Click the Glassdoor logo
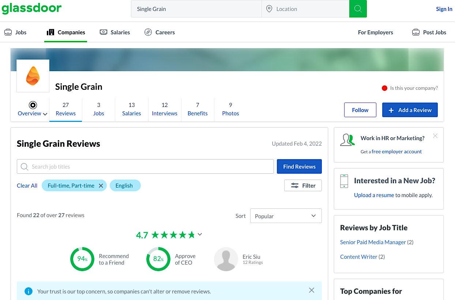This screenshot has height=300, width=455. coord(31,8)
